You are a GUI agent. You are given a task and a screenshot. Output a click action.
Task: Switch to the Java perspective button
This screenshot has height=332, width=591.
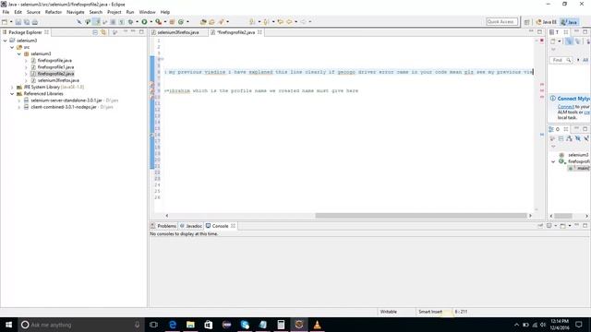(x=569, y=22)
